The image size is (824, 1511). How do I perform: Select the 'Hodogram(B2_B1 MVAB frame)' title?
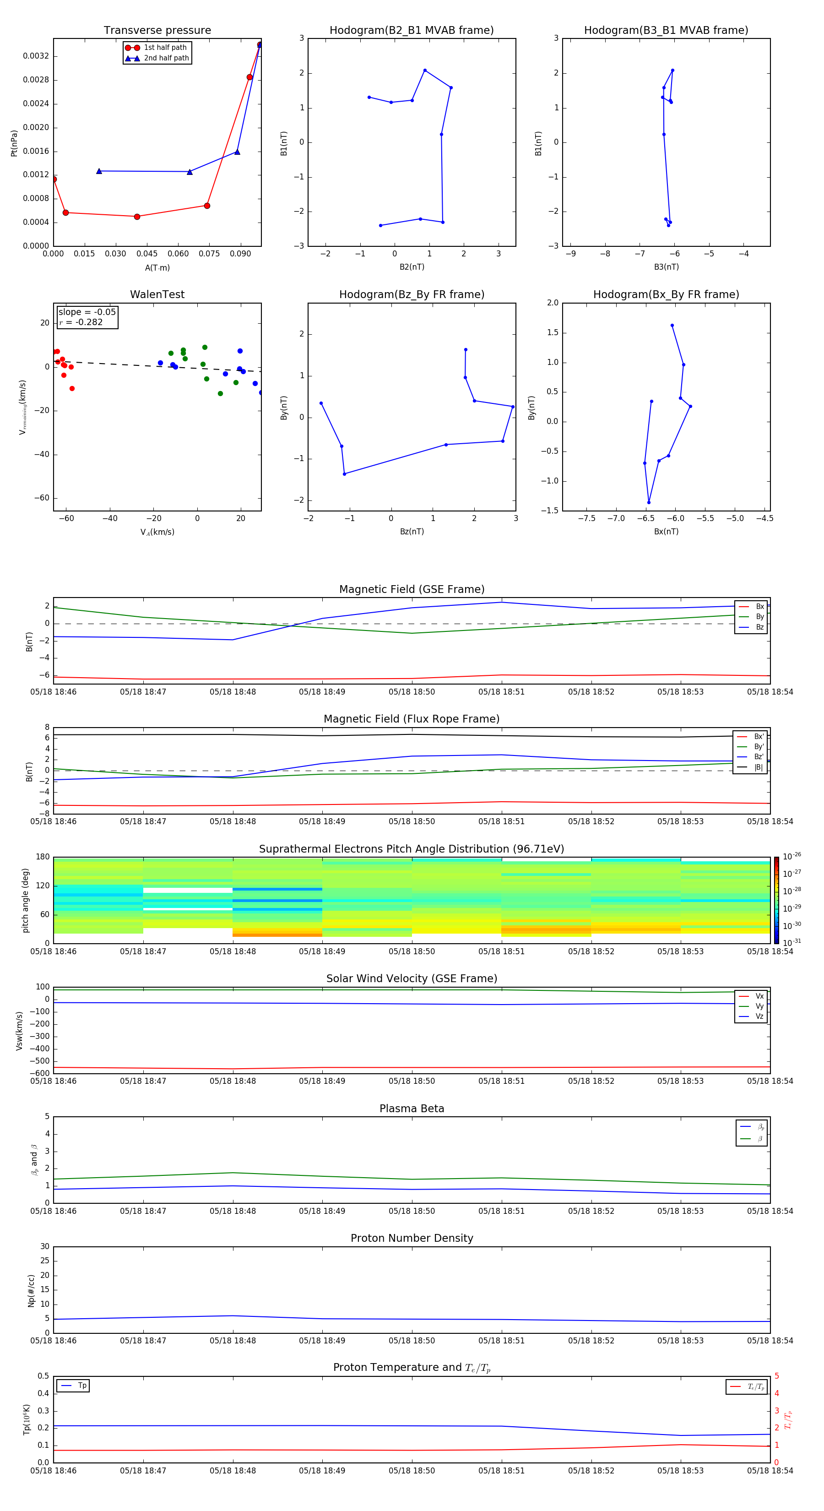(x=411, y=31)
